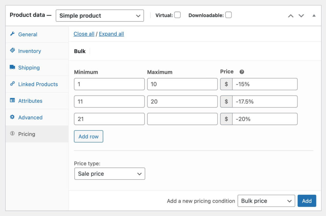
Task: Click the 'Product data —' heading
Action: click(x=30, y=15)
